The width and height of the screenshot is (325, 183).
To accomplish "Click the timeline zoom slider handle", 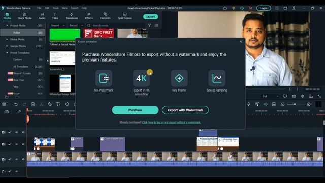I will click(x=295, y=104).
